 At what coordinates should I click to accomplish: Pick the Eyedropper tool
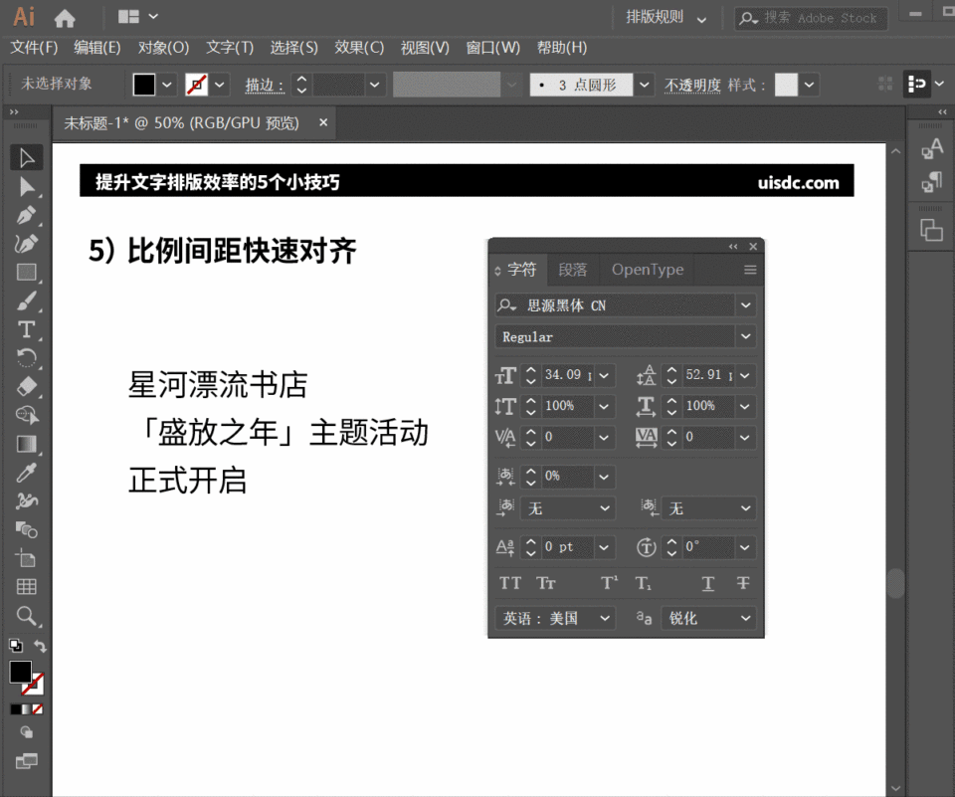tap(27, 472)
